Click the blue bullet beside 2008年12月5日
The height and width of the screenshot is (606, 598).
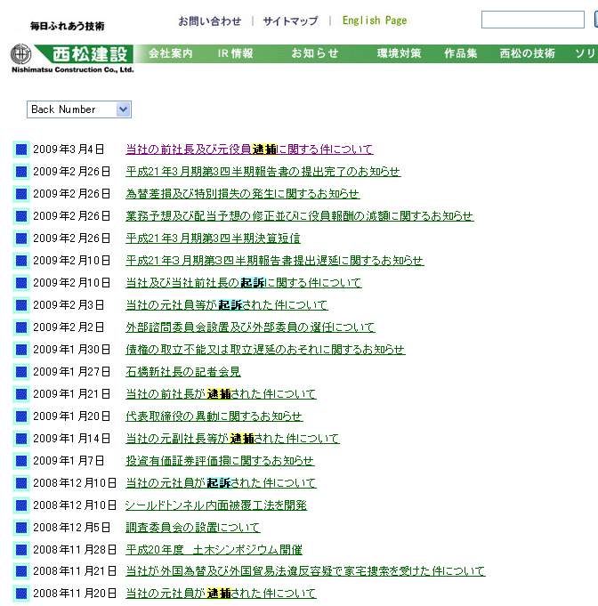[x=21, y=528]
